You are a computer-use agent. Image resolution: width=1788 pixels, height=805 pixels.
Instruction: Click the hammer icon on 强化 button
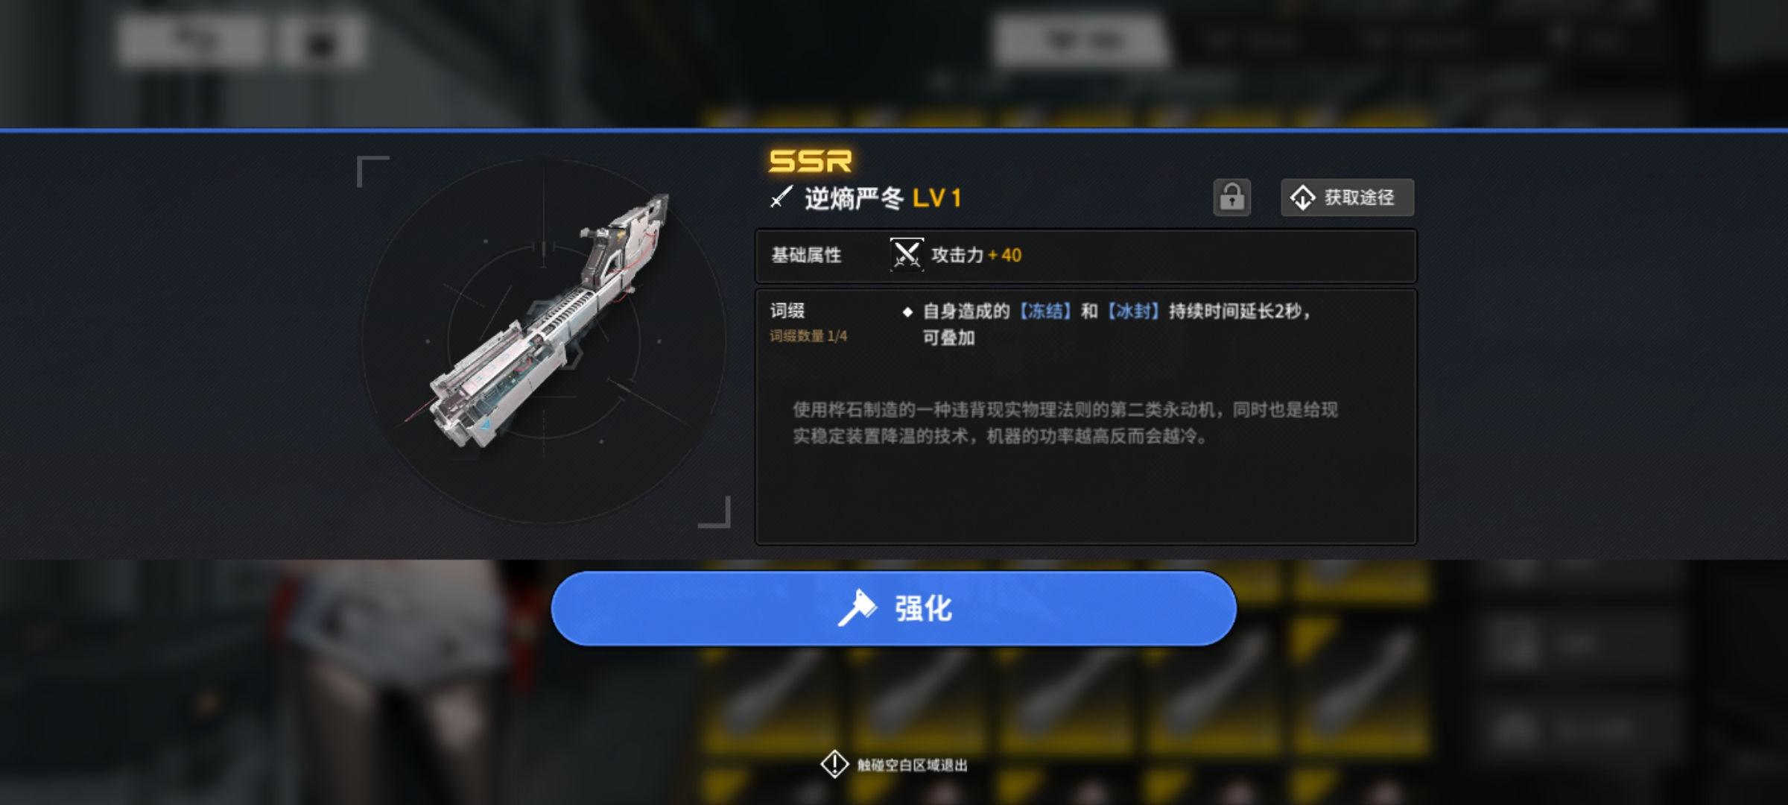point(857,608)
